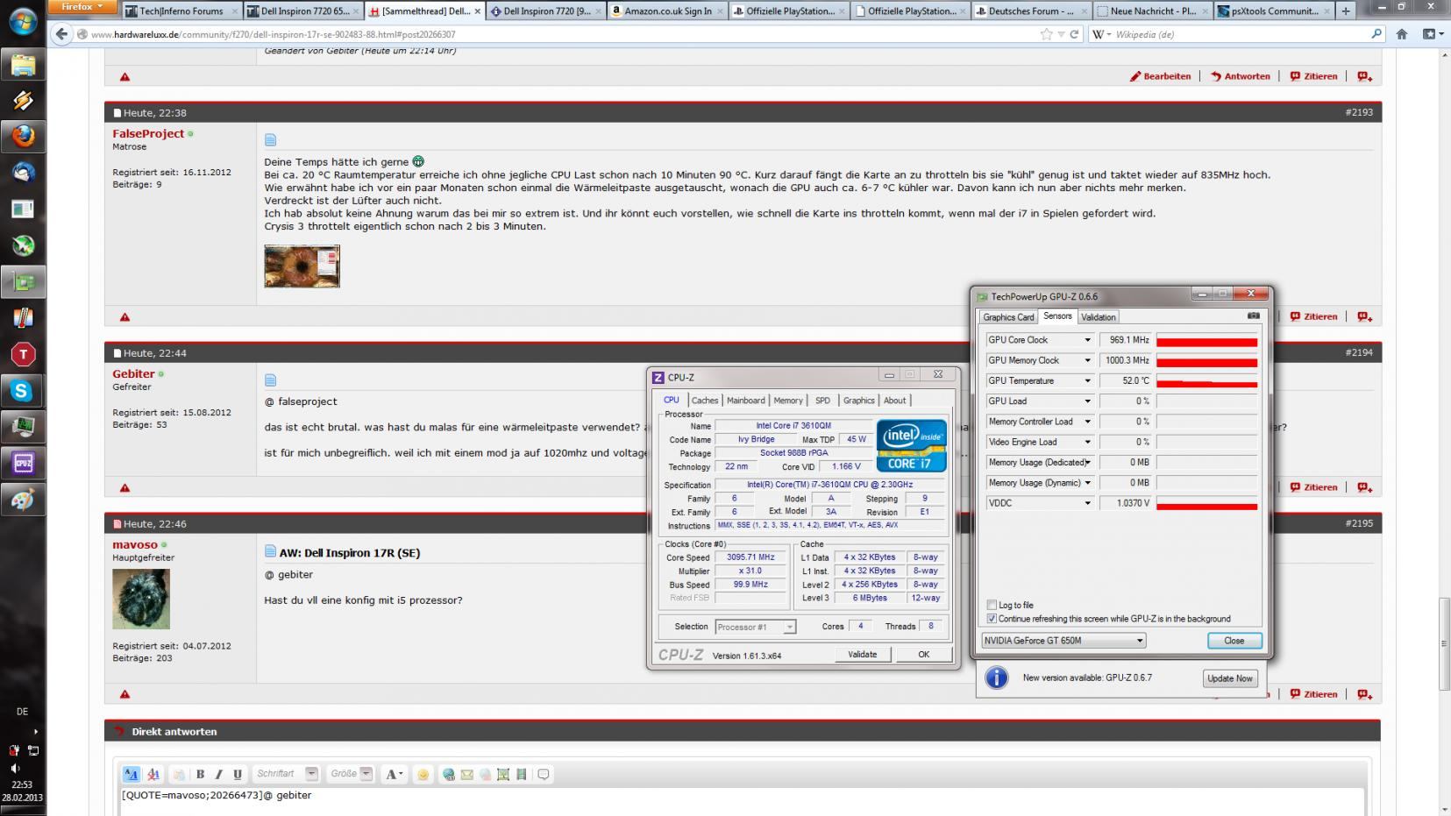Open post number #2193 permalink
The width and height of the screenshot is (1451, 816).
point(1359,112)
